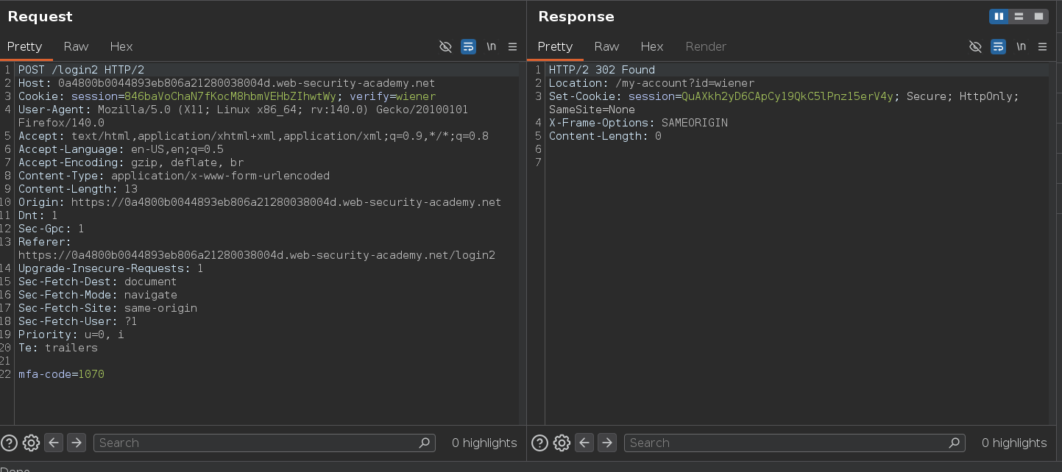The image size is (1062, 472).
Task: Select combined tabbed layout icon
Action: [x=1038, y=16]
